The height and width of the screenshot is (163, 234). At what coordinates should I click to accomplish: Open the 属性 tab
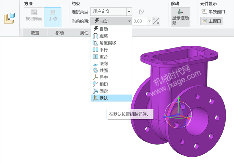point(84,33)
